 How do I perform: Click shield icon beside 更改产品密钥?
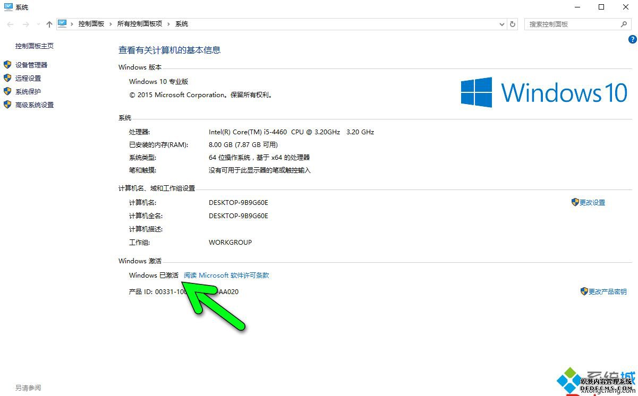point(584,291)
